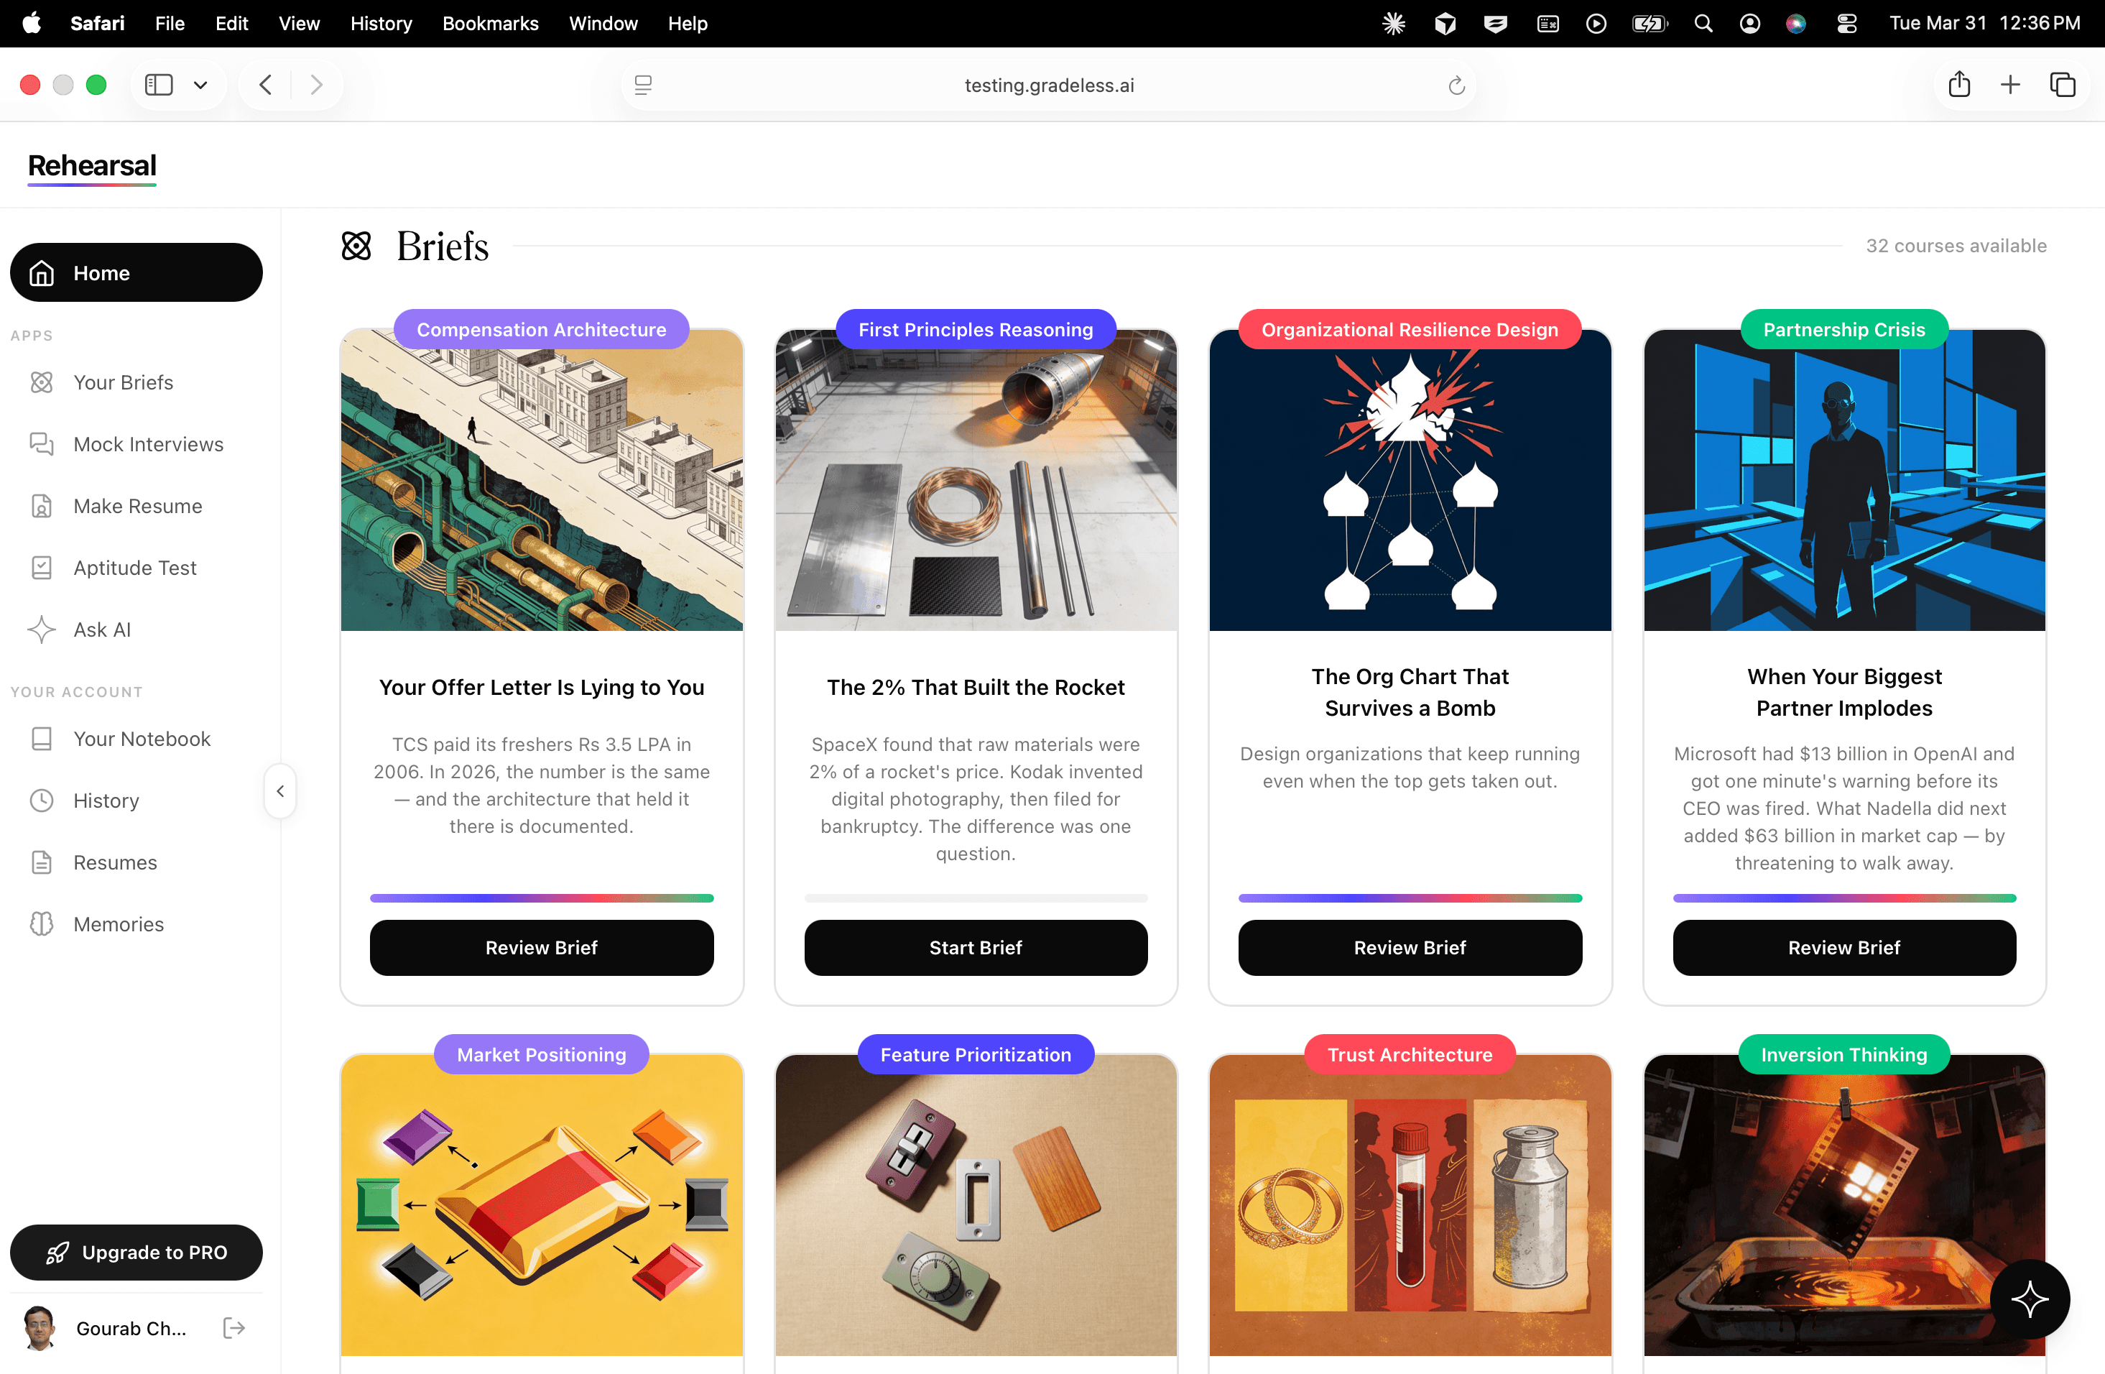Open the Bookmarks menu

pos(490,24)
